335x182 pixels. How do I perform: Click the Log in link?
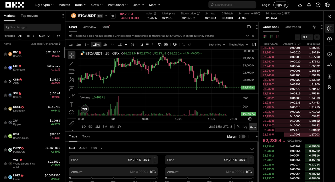coord(266,5)
